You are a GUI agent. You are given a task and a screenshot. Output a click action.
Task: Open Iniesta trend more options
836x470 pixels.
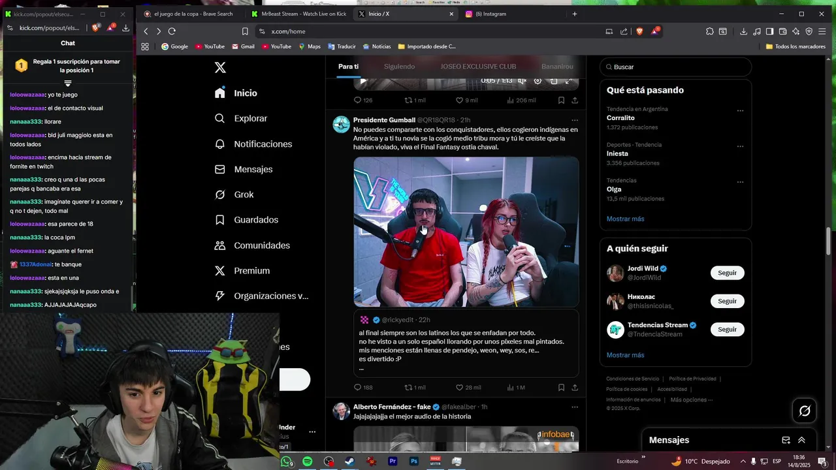pos(740,147)
